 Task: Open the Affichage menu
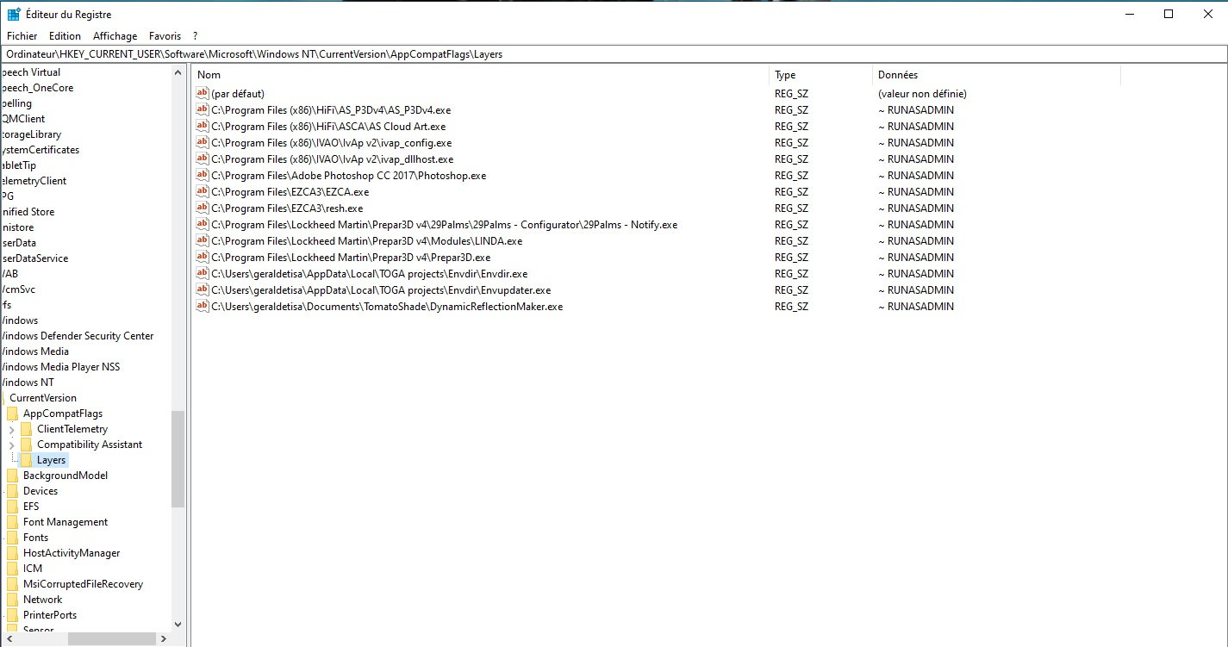pyautogui.click(x=115, y=36)
